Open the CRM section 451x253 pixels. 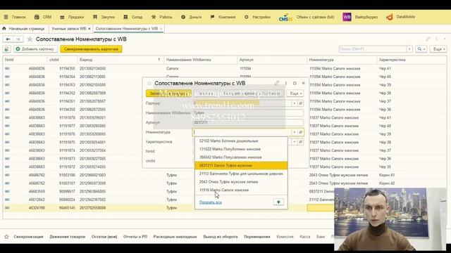coord(43,17)
